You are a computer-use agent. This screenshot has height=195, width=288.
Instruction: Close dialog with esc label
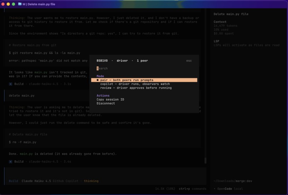pyautogui.click(x=189, y=61)
